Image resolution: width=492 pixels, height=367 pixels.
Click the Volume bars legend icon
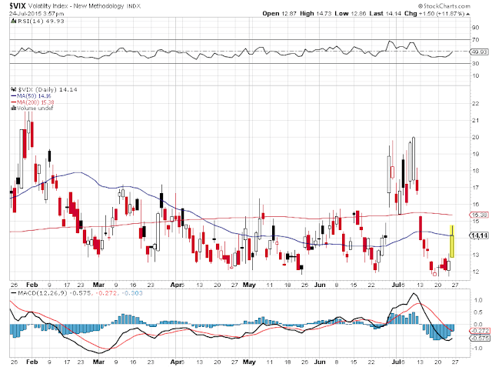point(14,108)
